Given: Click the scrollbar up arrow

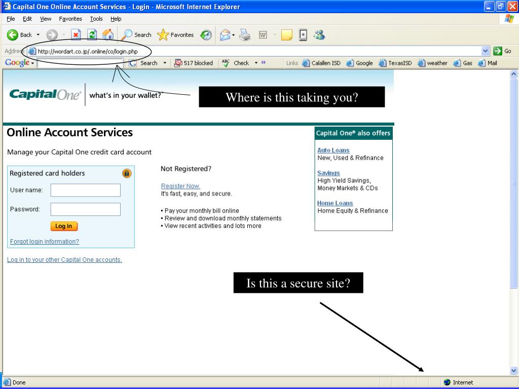Looking at the screenshot, I should pyautogui.click(x=514, y=74).
